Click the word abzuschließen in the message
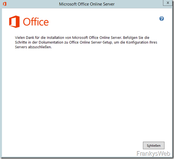Screen dimensions: 174x159 click(40, 47)
